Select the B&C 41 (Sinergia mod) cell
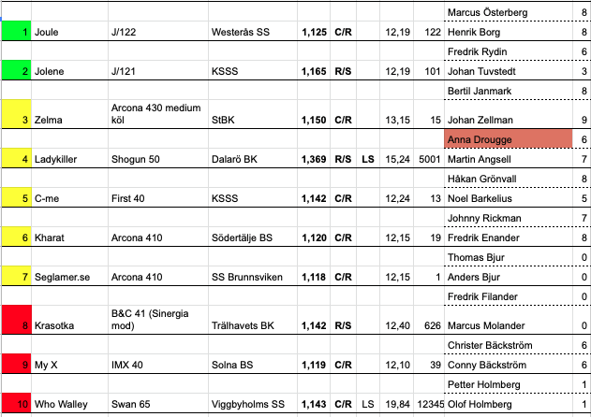The width and height of the screenshot is (591, 417). pyautogui.click(x=157, y=319)
